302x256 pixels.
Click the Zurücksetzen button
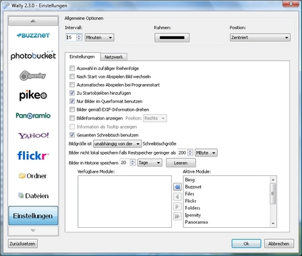[x=22, y=243]
